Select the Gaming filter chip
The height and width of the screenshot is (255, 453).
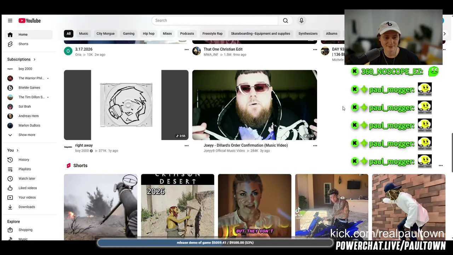point(128,34)
